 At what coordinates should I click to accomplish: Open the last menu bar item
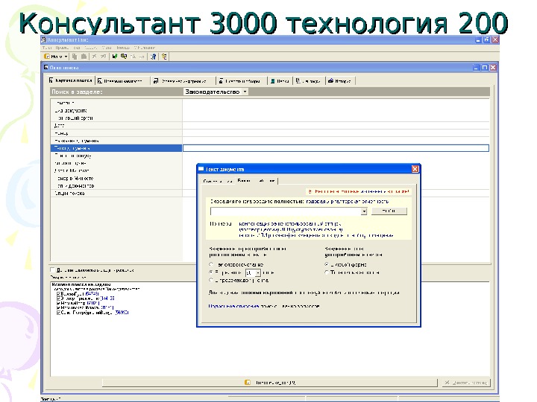coord(145,48)
